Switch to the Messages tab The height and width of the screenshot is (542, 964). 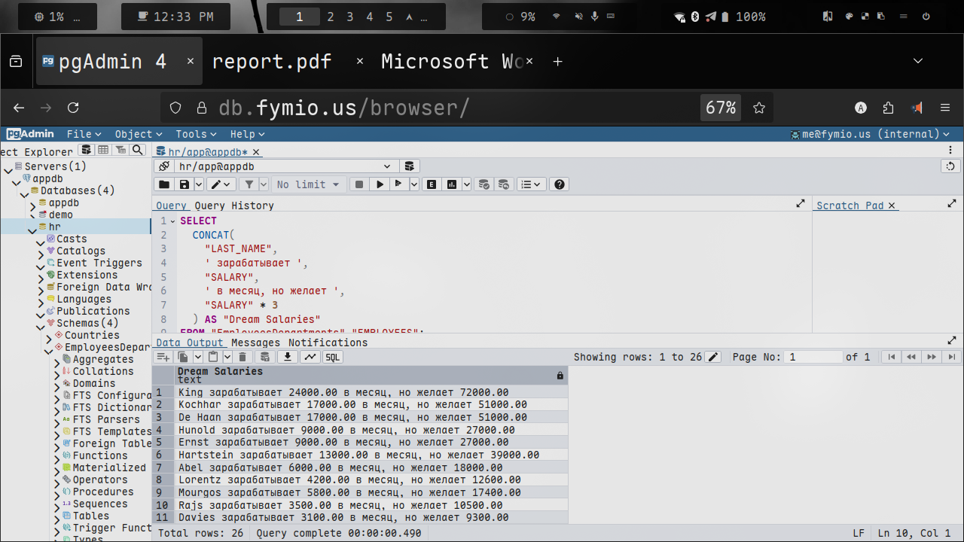(255, 343)
